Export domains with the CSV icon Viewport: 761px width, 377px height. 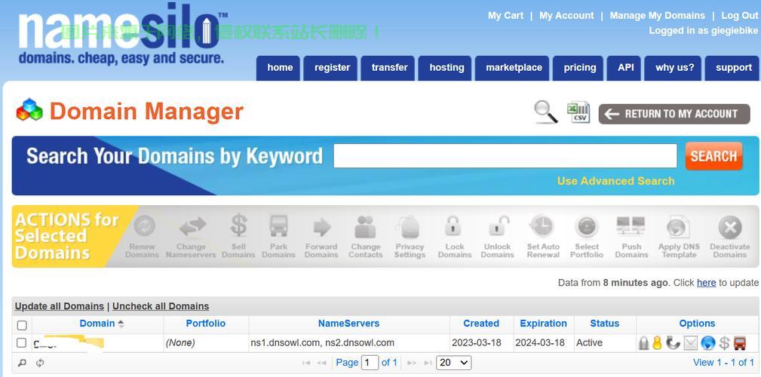tap(578, 112)
